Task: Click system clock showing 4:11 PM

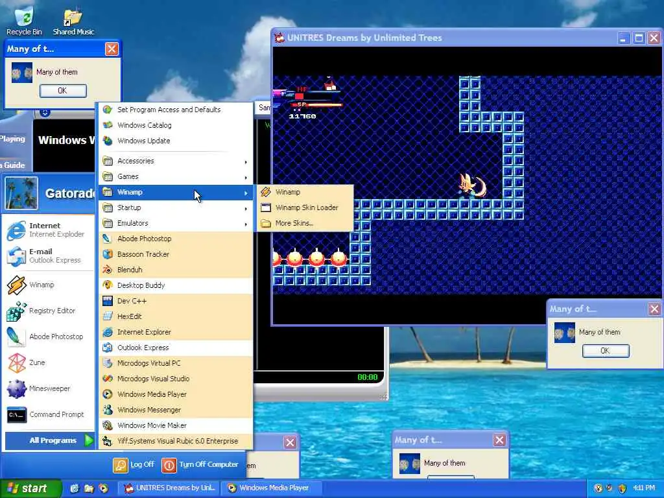Action: point(644,488)
